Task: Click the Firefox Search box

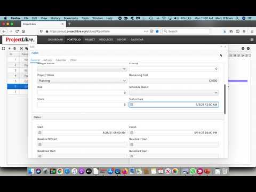Action: click(x=186, y=31)
